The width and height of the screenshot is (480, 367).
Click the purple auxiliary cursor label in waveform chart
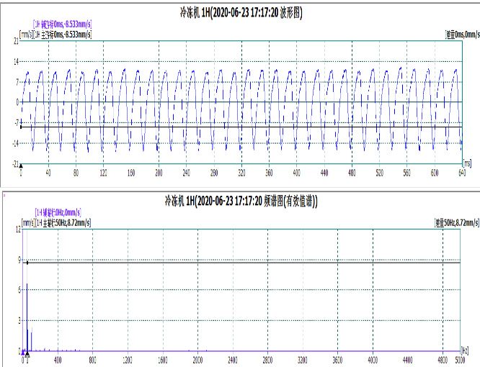(x=60, y=24)
